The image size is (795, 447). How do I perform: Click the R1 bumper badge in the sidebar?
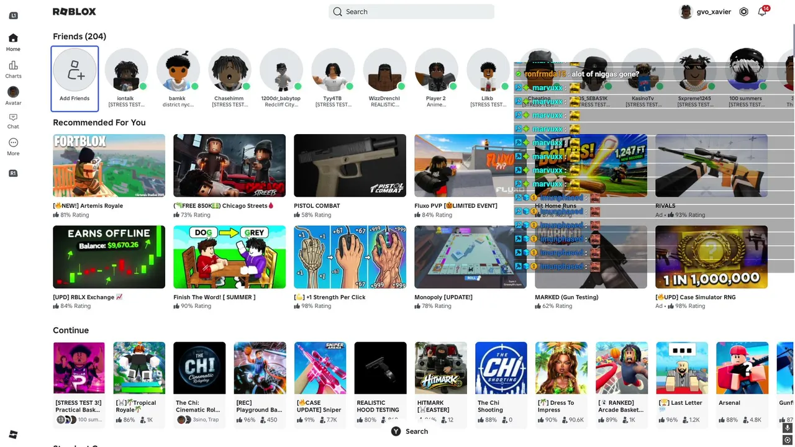[13, 173]
